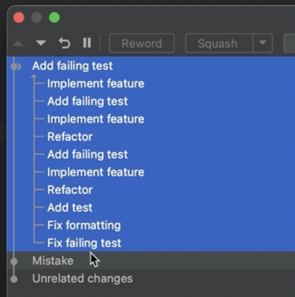This screenshot has width=295, height=297.
Task: Select the top Add failing test commit
Action: tap(72, 66)
